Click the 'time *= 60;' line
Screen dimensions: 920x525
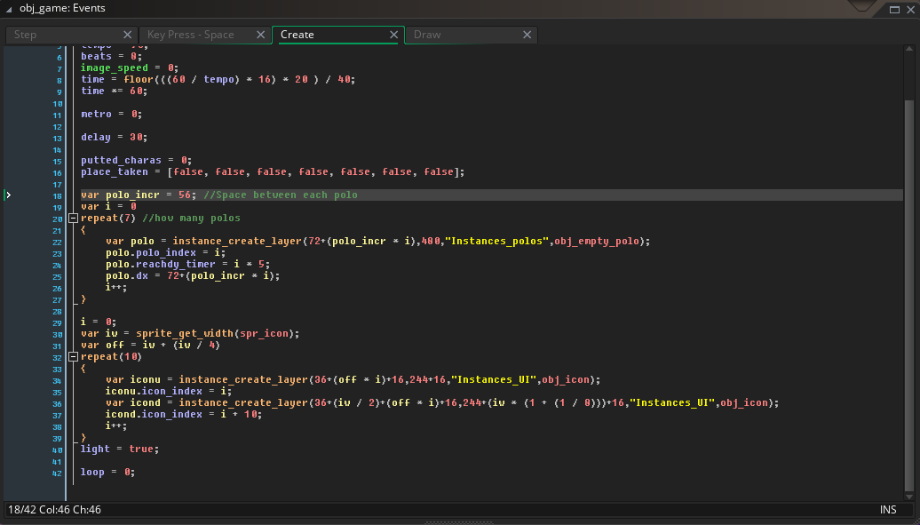point(115,91)
